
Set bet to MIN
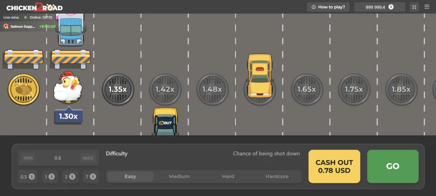[x=28, y=158]
